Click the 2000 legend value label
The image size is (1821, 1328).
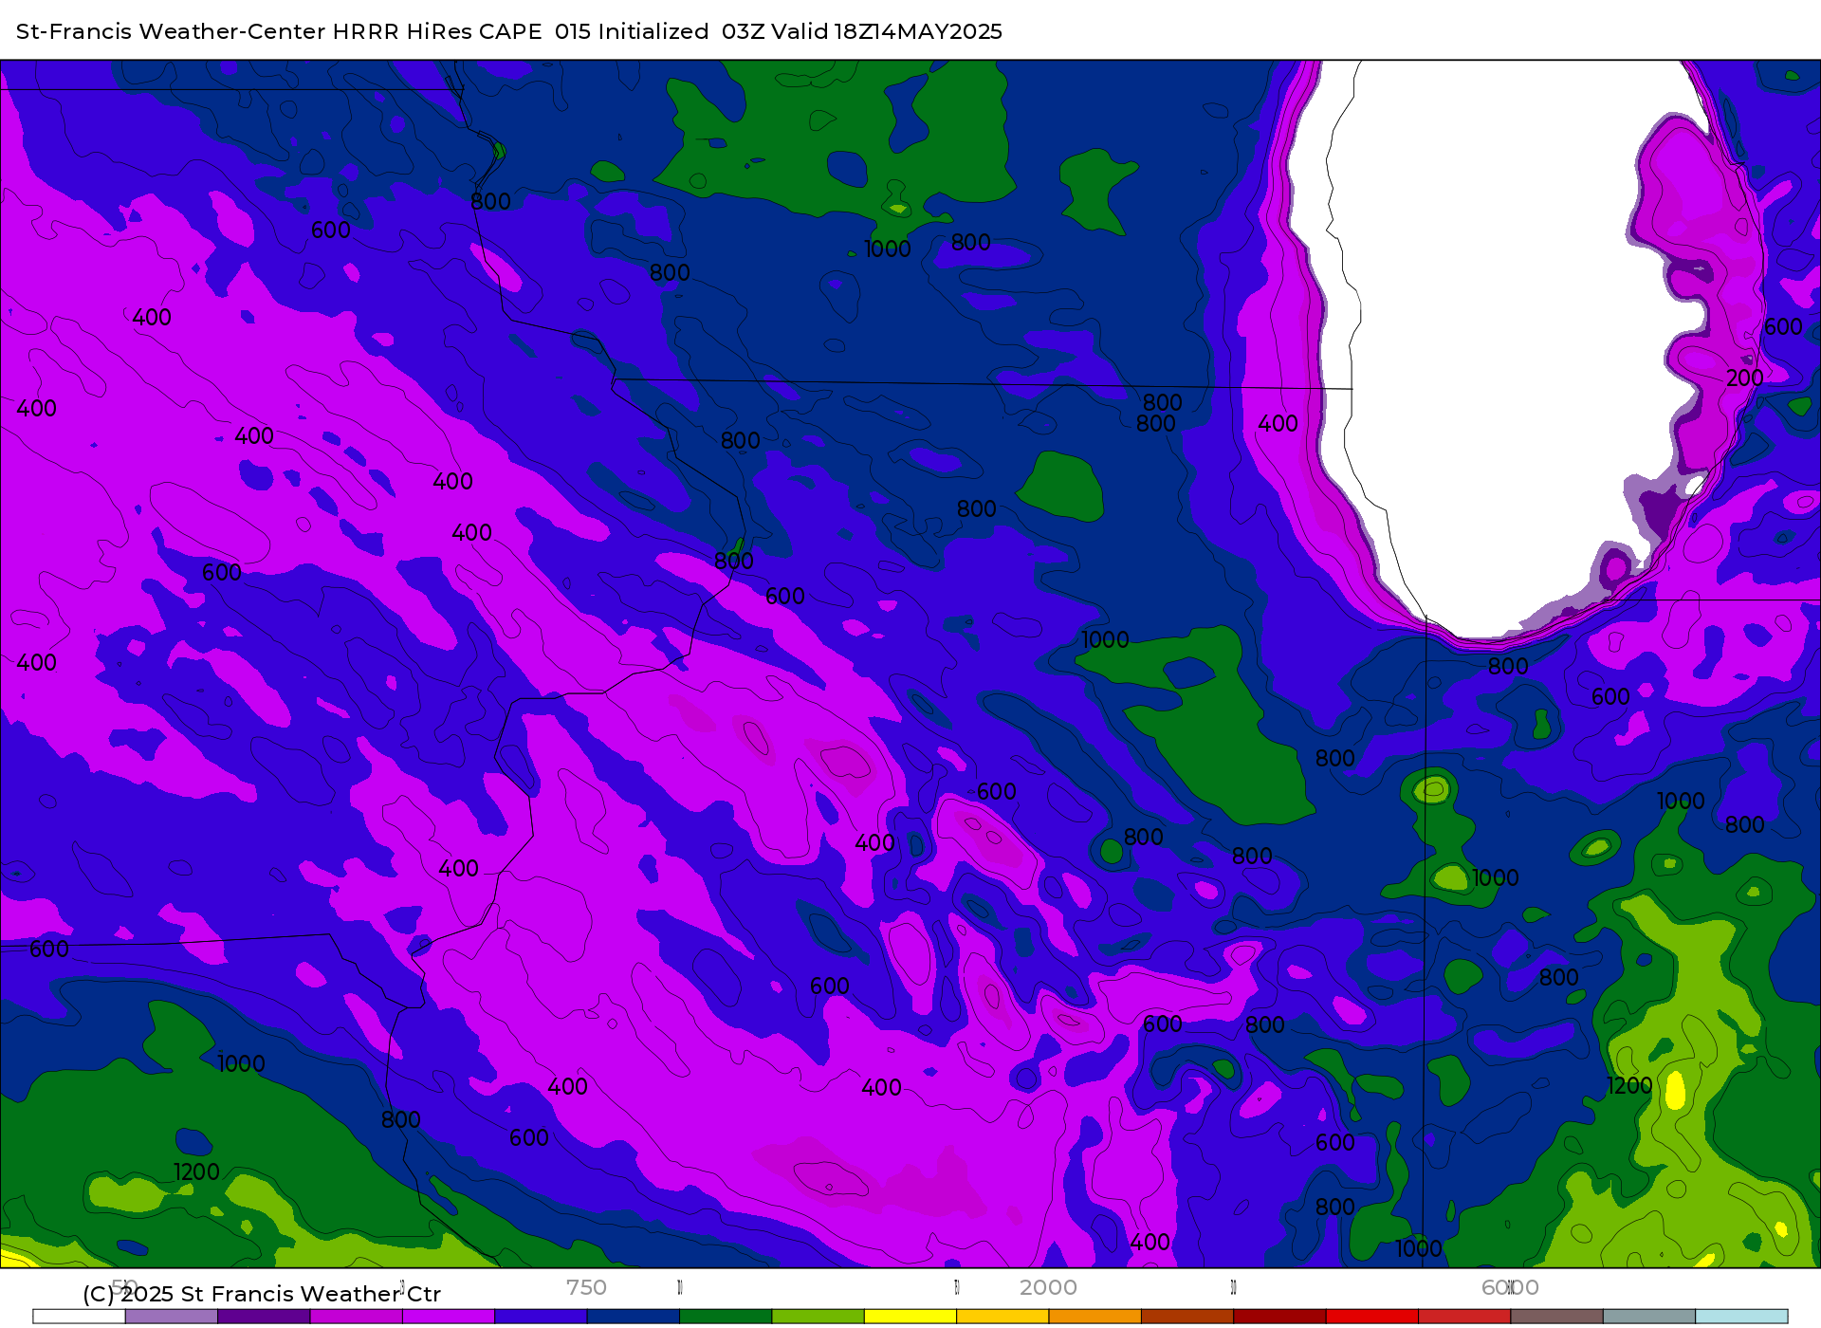click(1048, 1288)
